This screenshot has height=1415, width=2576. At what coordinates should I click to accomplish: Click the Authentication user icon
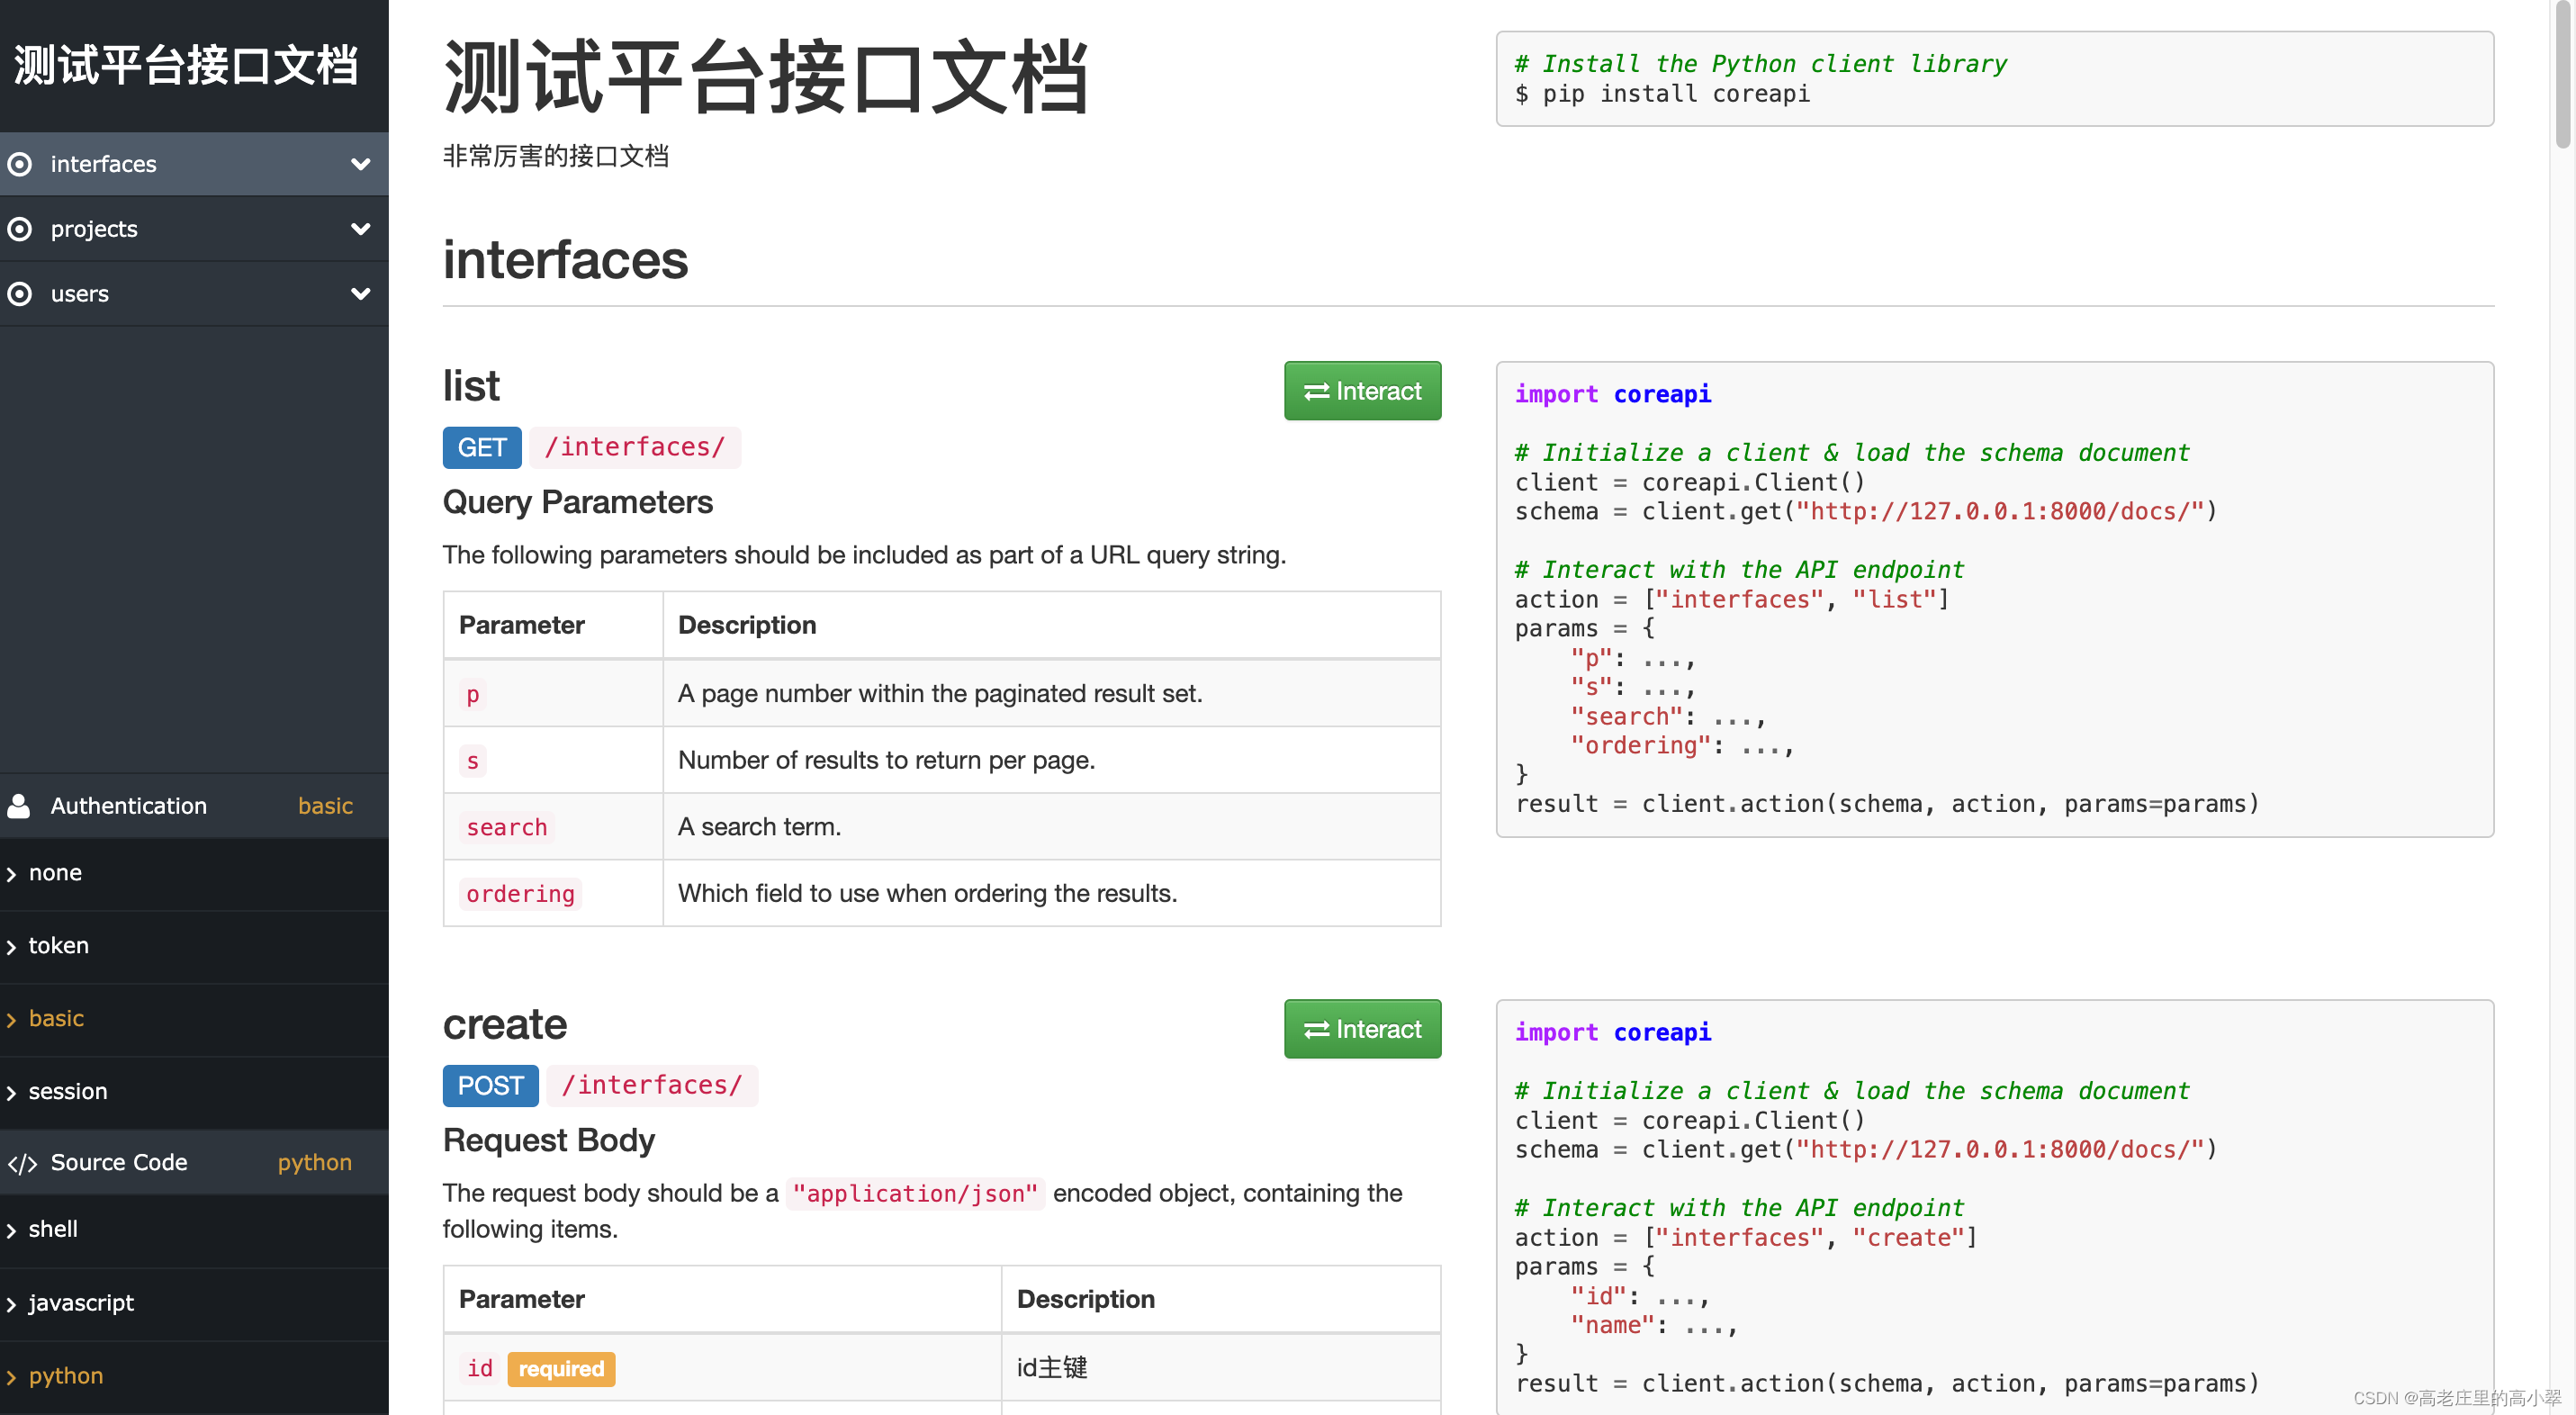(19, 806)
